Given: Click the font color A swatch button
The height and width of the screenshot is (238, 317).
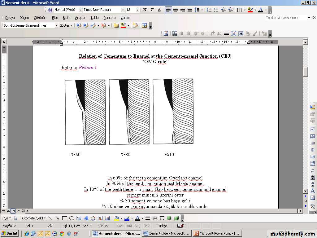Looking at the screenshot, I should coord(261,10).
